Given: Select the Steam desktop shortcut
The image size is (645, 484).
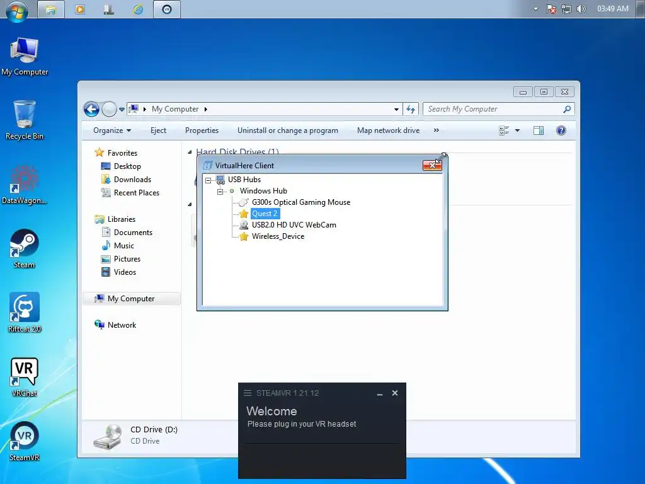Looking at the screenshot, I should [25, 249].
